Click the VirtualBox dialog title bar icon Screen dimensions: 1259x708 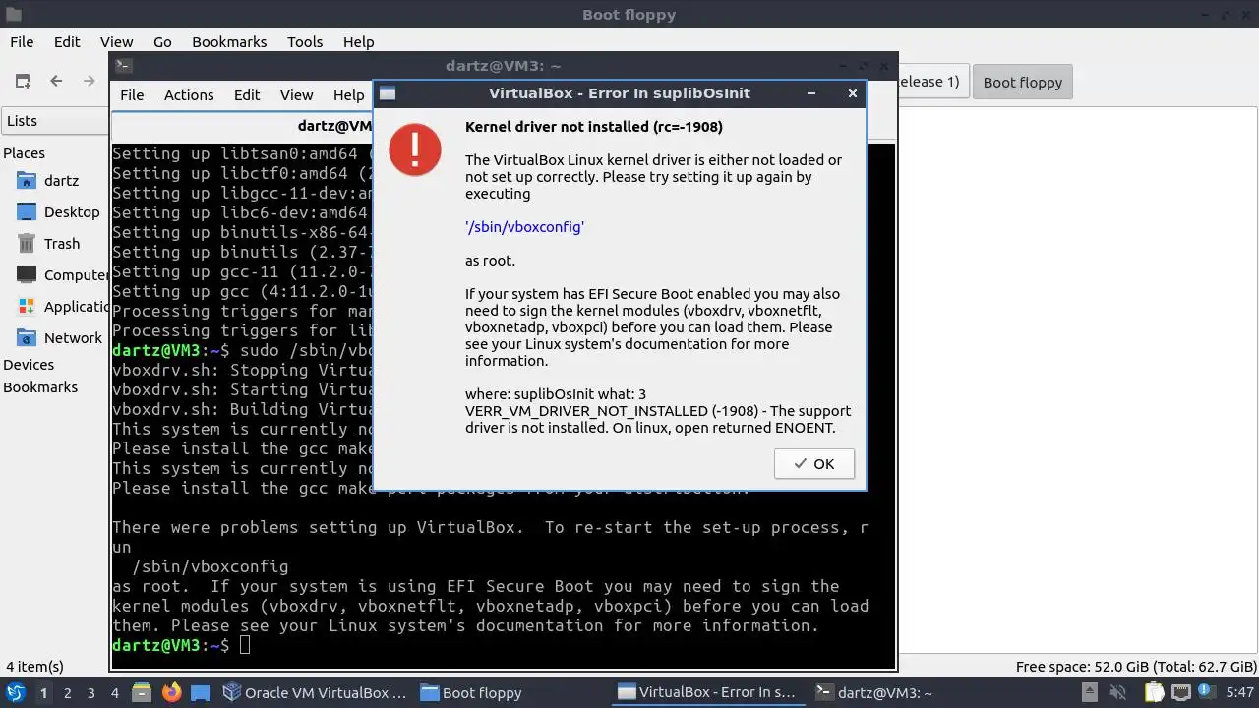click(388, 93)
